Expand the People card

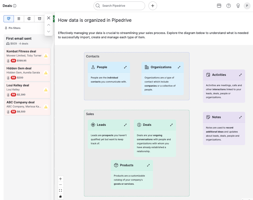(125, 67)
